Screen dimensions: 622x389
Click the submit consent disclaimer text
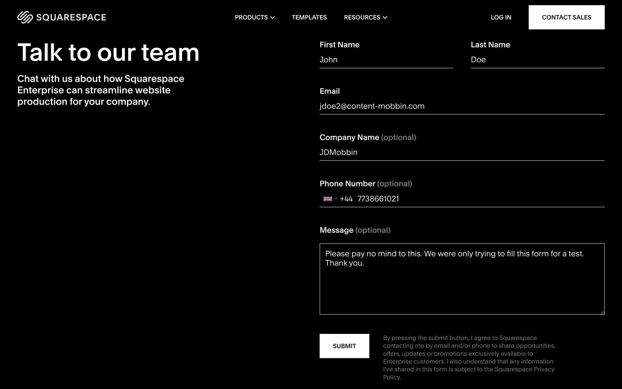click(469, 358)
